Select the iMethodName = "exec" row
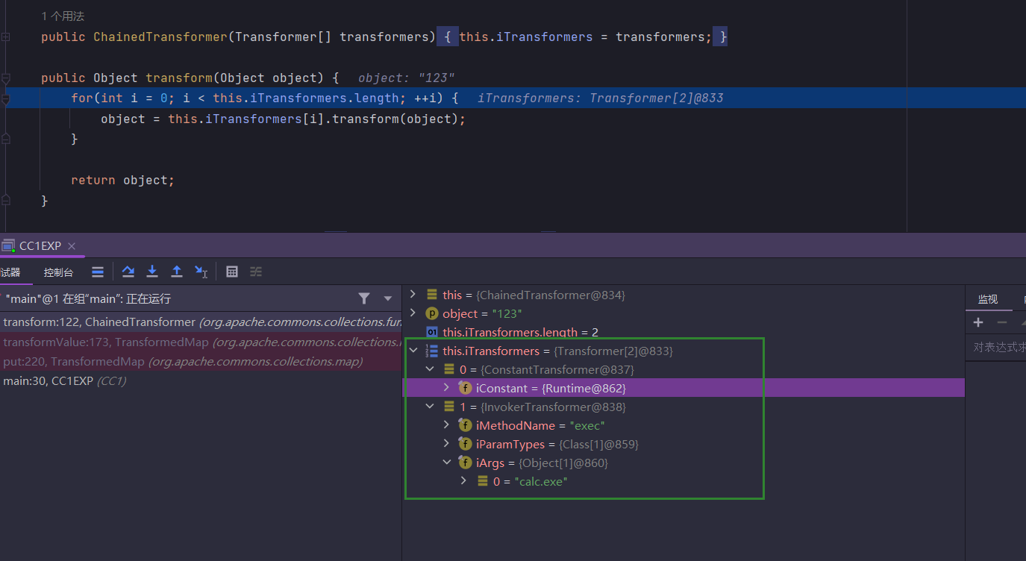The height and width of the screenshot is (561, 1026). click(x=684, y=425)
